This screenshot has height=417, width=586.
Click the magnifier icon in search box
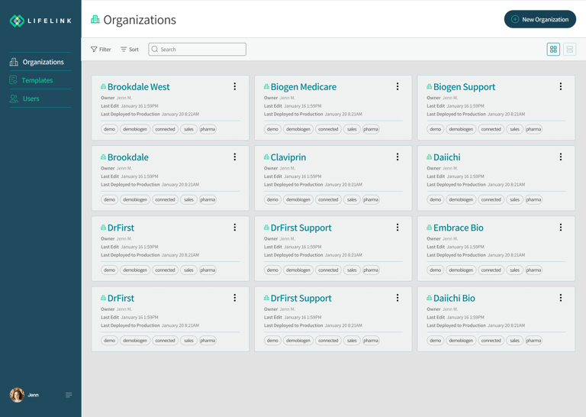point(155,49)
